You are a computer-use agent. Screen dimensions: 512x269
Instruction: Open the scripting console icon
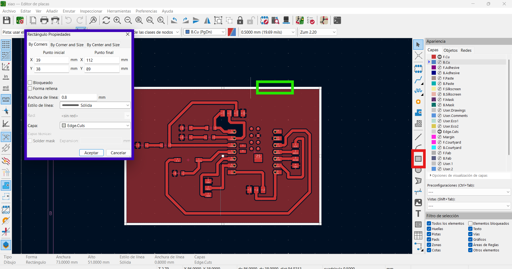pyautogui.click(x=337, y=20)
